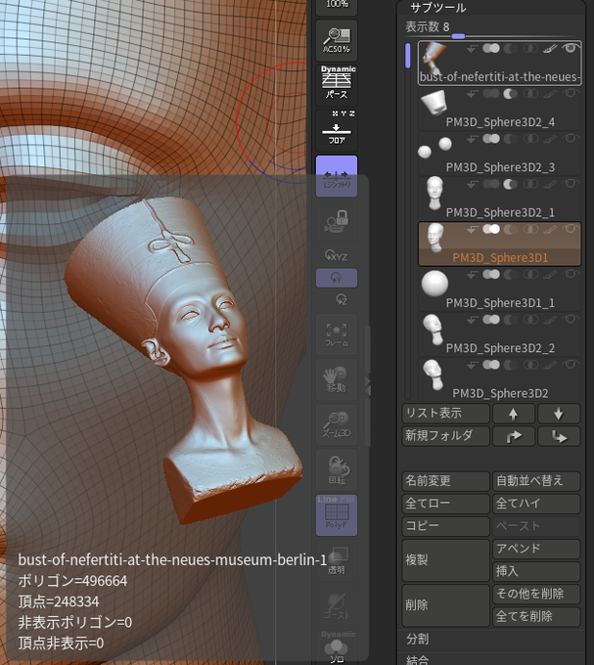This screenshot has width=594, height=665.
Task: Click the 100% actual size button
Action: coord(337,7)
